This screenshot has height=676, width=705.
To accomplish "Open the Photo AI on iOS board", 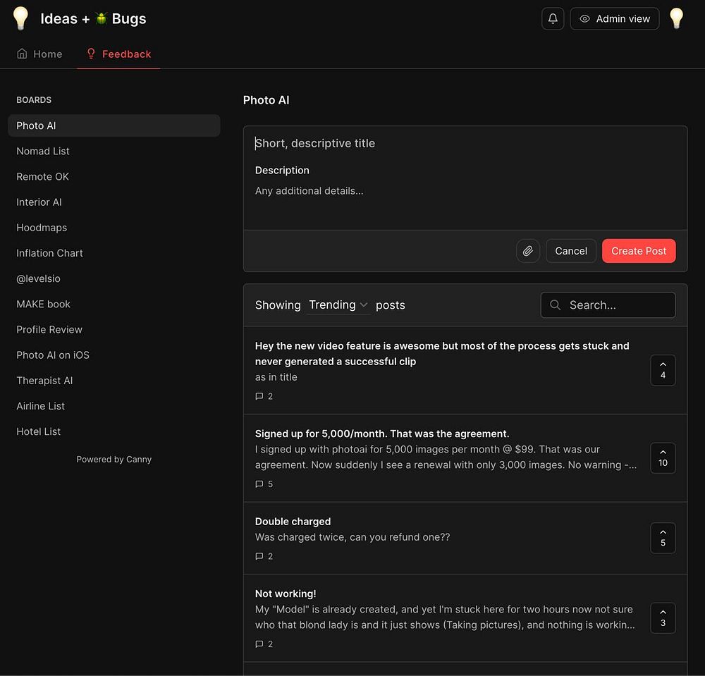I will click(53, 355).
